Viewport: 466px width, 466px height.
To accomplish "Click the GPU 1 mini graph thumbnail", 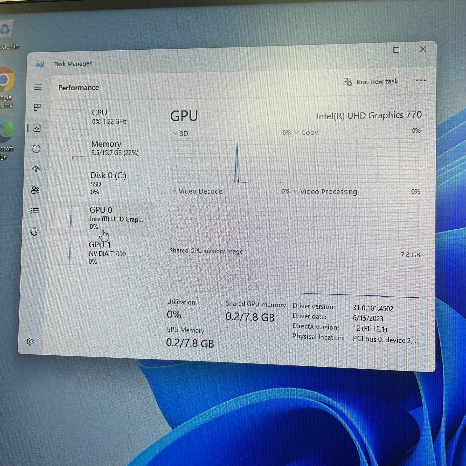I will pos(68,253).
